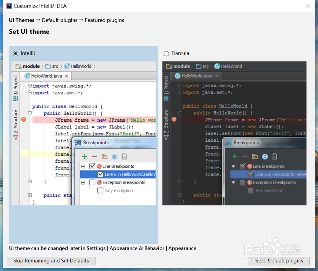Viewport: 318px width, 271px height.
Task: Expand folded public static method, light preview
Action: [x=30, y=195]
